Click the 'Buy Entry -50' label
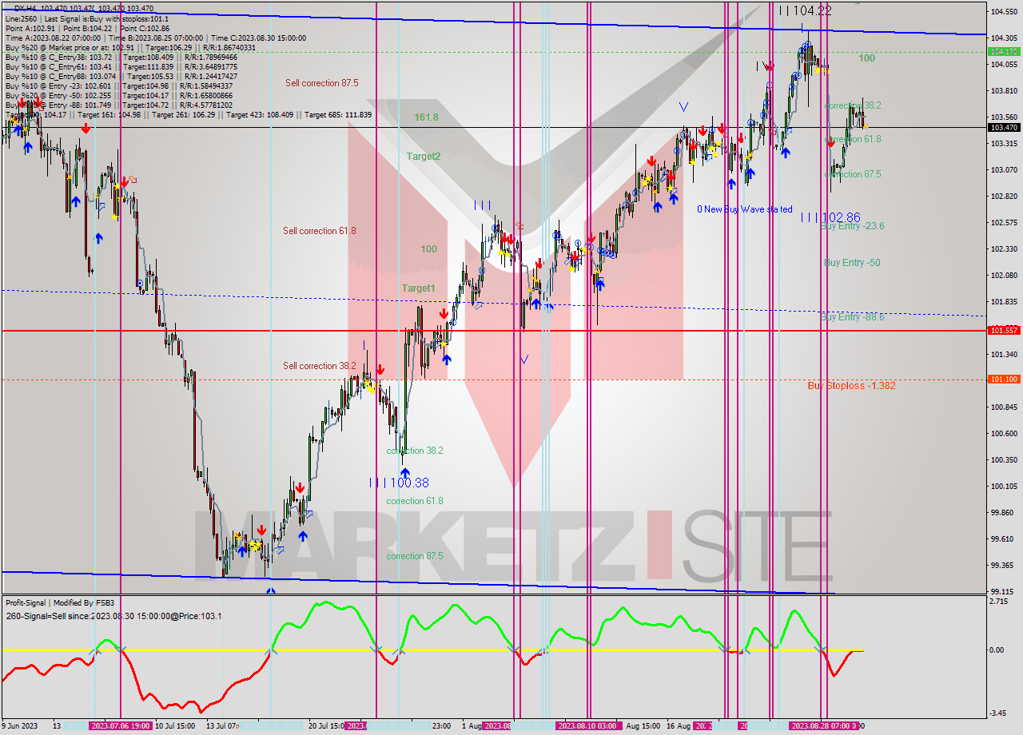1023x735 pixels. click(852, 263)
